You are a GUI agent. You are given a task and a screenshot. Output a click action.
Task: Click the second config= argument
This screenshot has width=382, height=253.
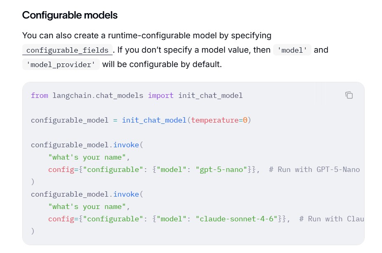pyautogui.click(x=61, y=219)
